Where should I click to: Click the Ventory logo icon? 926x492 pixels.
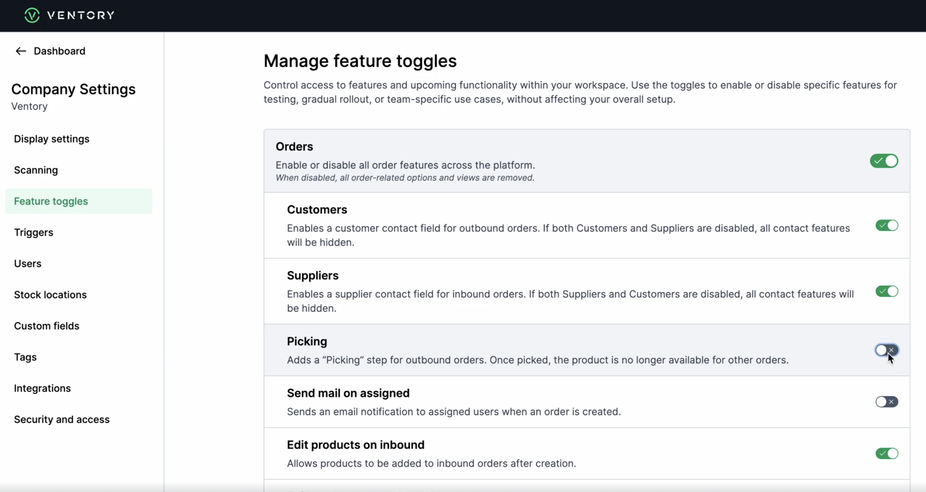tap(32, 15)
